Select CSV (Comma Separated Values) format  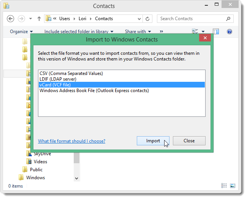pos(122,73)
